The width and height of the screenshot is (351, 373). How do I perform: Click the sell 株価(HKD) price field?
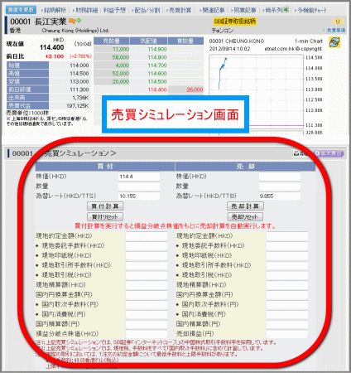[280, 177]
